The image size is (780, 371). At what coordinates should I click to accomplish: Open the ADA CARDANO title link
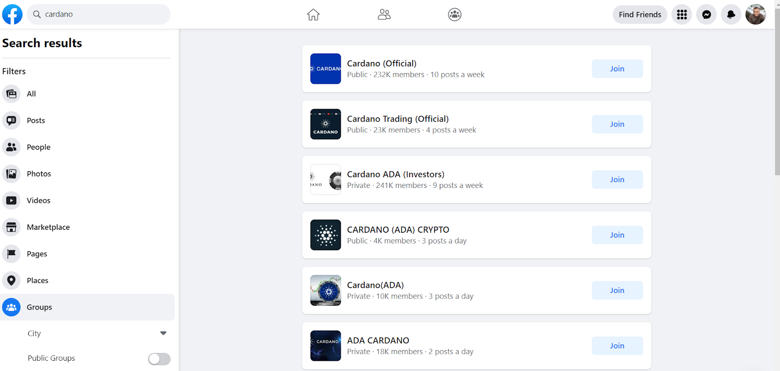pos(378,340)
